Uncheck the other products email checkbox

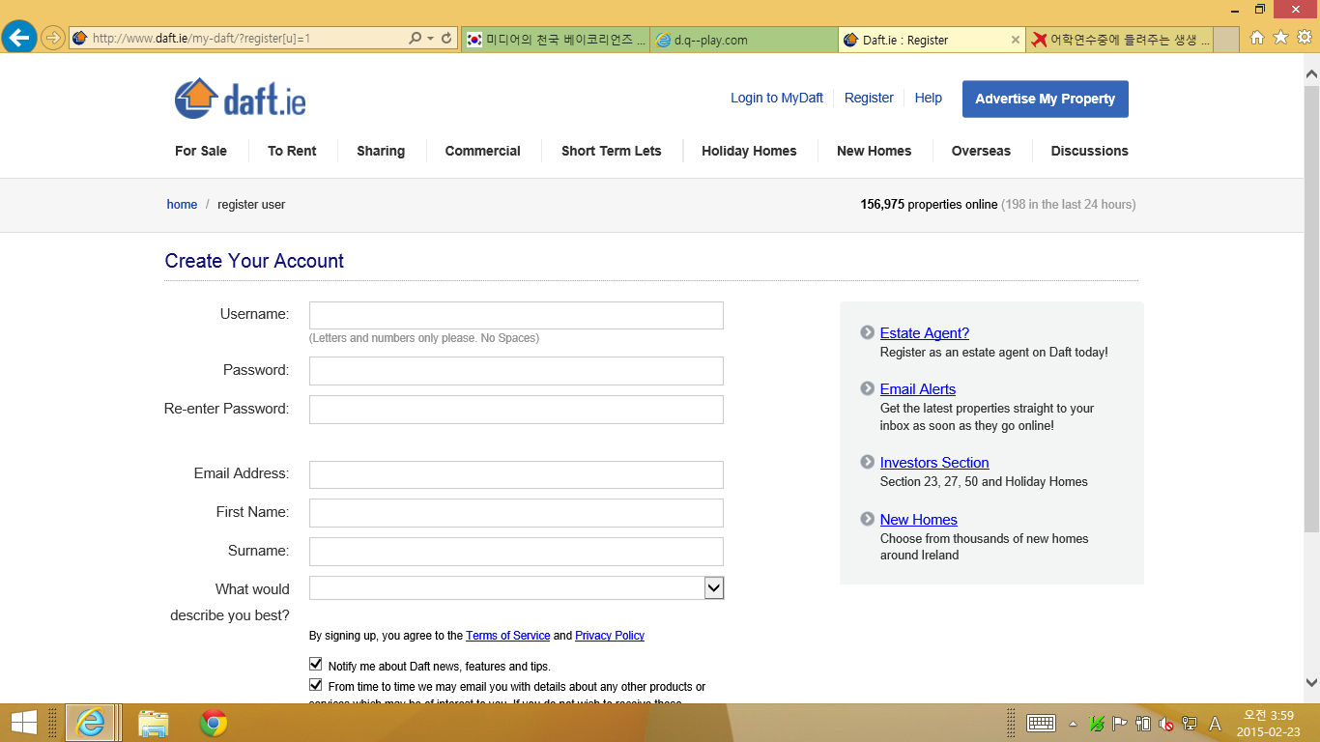[x=316, y=685]
